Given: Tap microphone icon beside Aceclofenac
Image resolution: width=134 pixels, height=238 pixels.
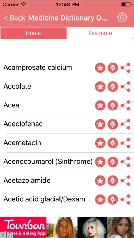Looking at the screenshot, I should 113,124.
